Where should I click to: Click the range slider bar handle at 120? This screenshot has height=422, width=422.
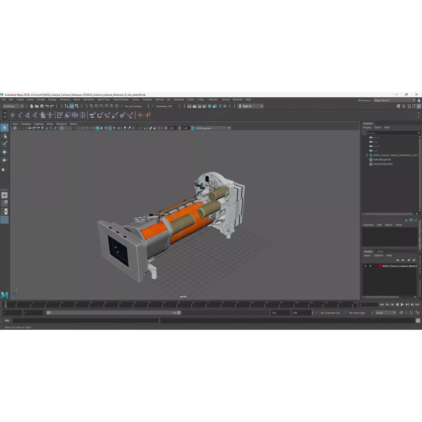[x=179, y=313]
